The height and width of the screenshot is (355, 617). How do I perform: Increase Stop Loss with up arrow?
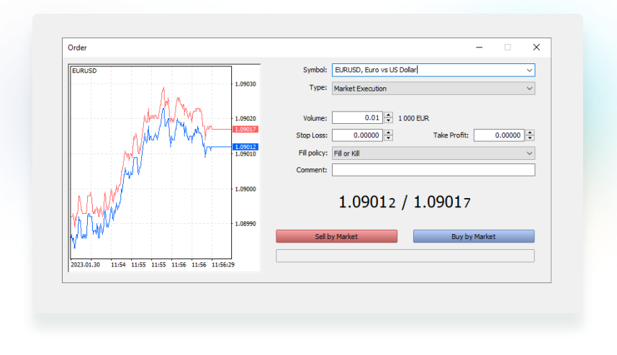tap(388, 132)
